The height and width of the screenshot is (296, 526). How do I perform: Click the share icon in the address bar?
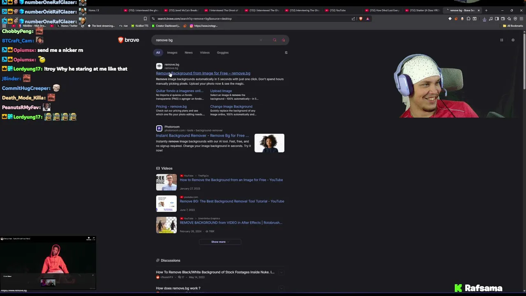(353, 18)
